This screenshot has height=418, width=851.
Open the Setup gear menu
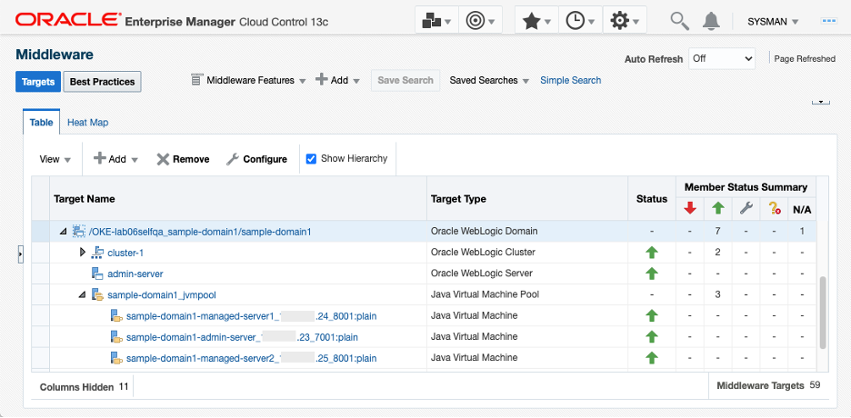tap(624, 21)
